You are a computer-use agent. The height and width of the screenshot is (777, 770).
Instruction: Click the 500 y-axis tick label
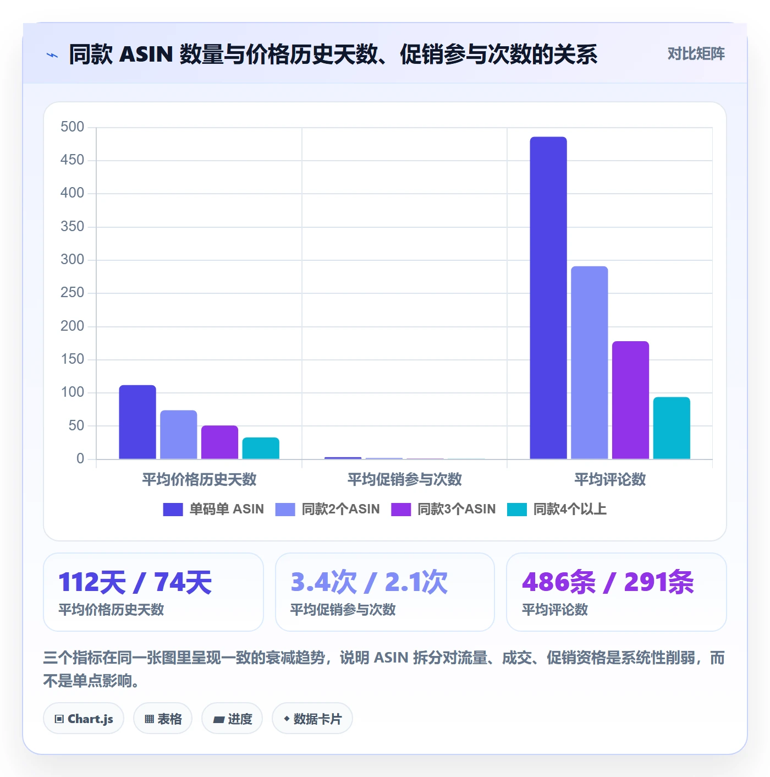tap(73, 127)
